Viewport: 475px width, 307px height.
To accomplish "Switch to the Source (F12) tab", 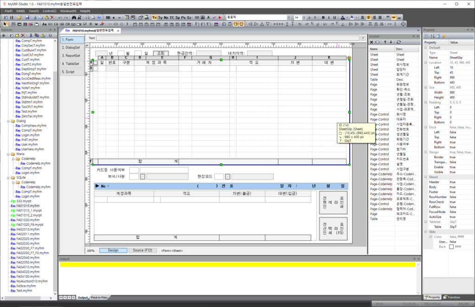I will 142,250.
